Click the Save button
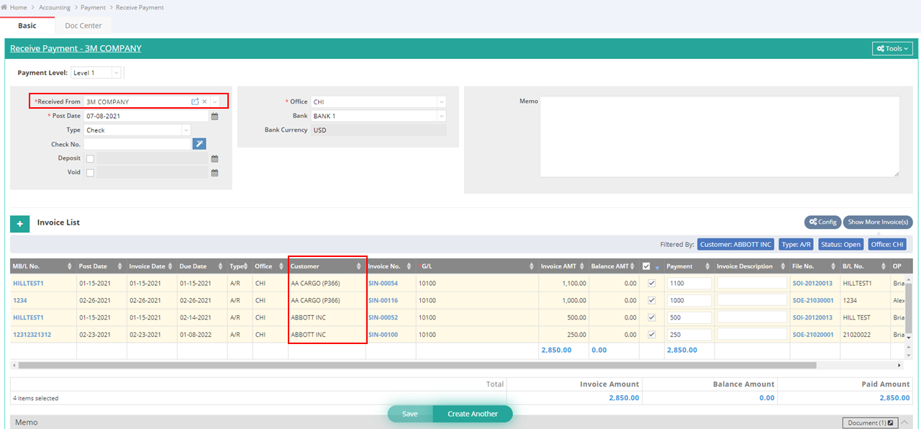 click(410, 414)
